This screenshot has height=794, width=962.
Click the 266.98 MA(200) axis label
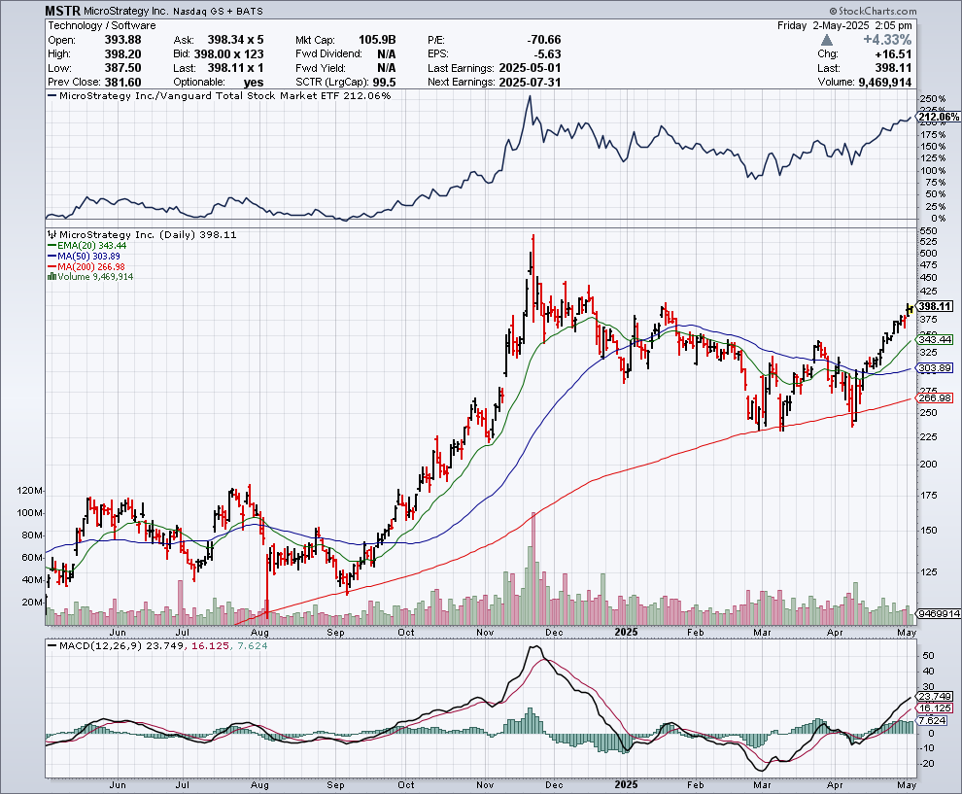935,397
